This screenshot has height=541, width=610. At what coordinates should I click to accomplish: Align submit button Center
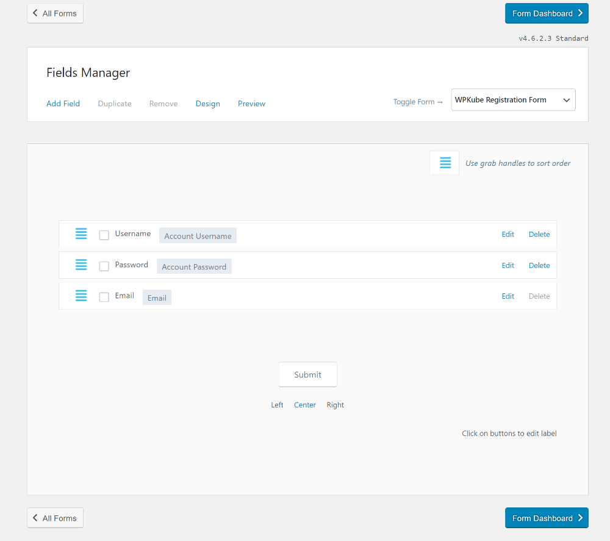coord(305,405)
